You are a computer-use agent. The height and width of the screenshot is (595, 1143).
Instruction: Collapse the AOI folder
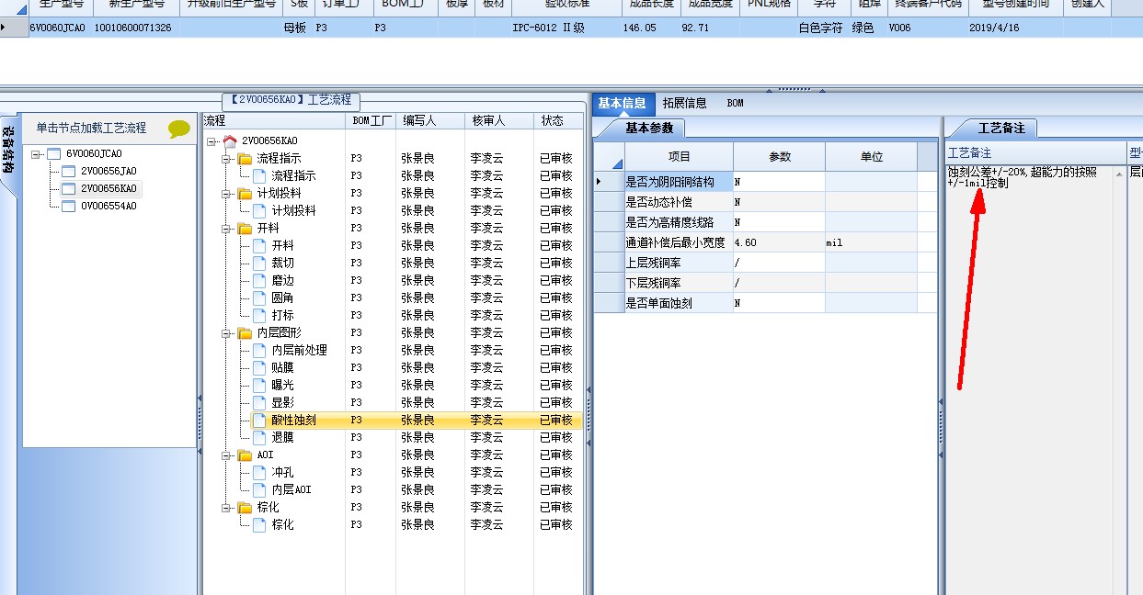point(225,455)
